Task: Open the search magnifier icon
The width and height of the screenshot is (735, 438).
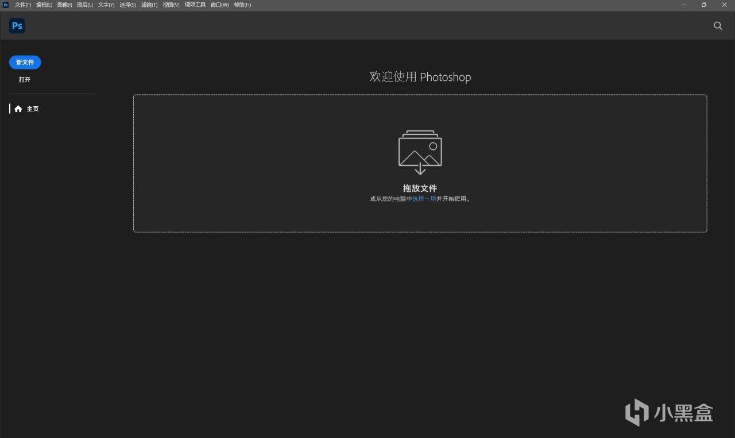Action: tap(718, 26)
